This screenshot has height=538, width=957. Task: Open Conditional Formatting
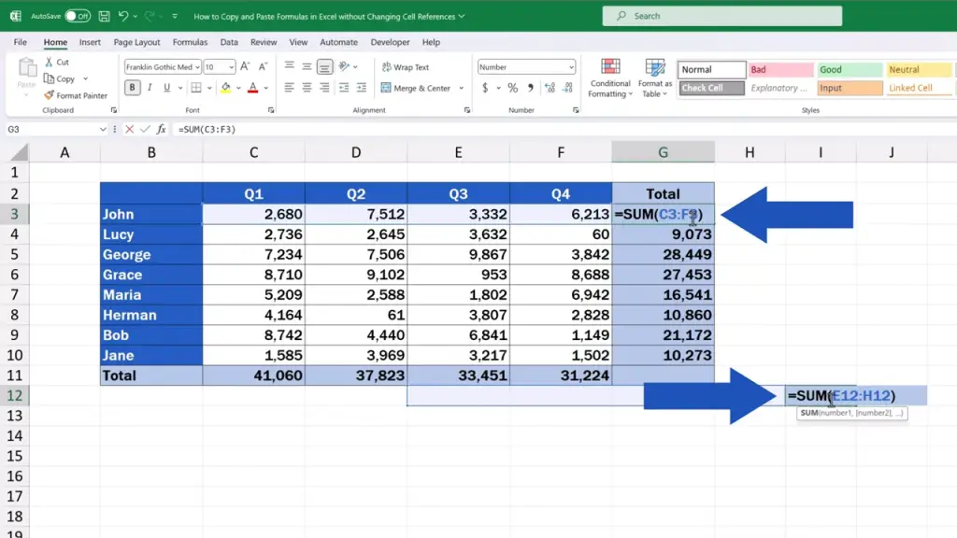(609, 78)
